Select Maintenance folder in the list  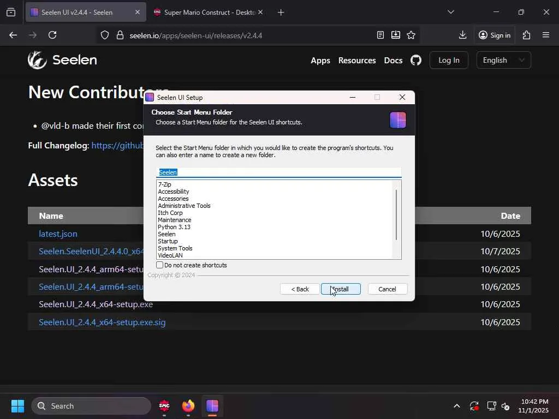(175, 220)
